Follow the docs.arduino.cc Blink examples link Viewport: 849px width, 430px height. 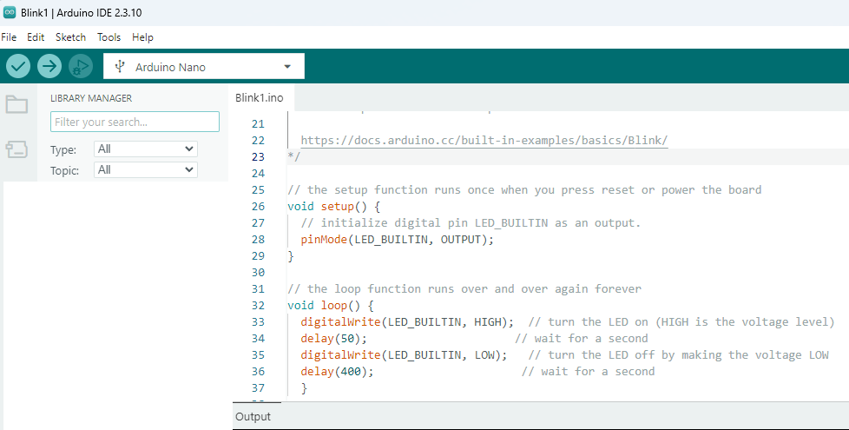coord(484,140)
